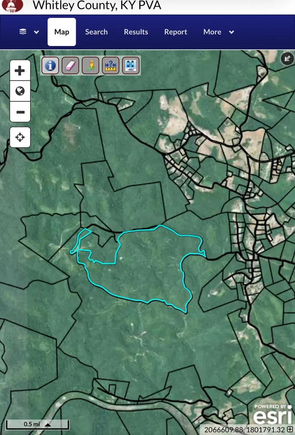Open the layers stack icon

click(x=23, y=31)
